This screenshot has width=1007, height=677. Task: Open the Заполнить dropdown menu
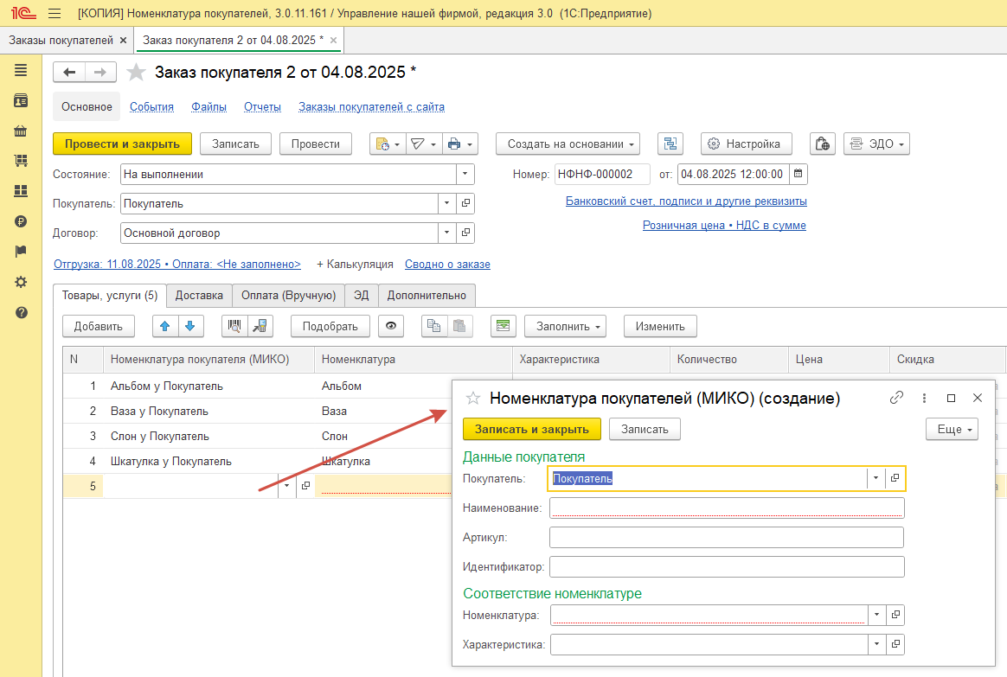point(565,326)
